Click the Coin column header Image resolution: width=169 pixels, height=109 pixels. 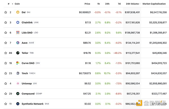(x=17, y=4)
